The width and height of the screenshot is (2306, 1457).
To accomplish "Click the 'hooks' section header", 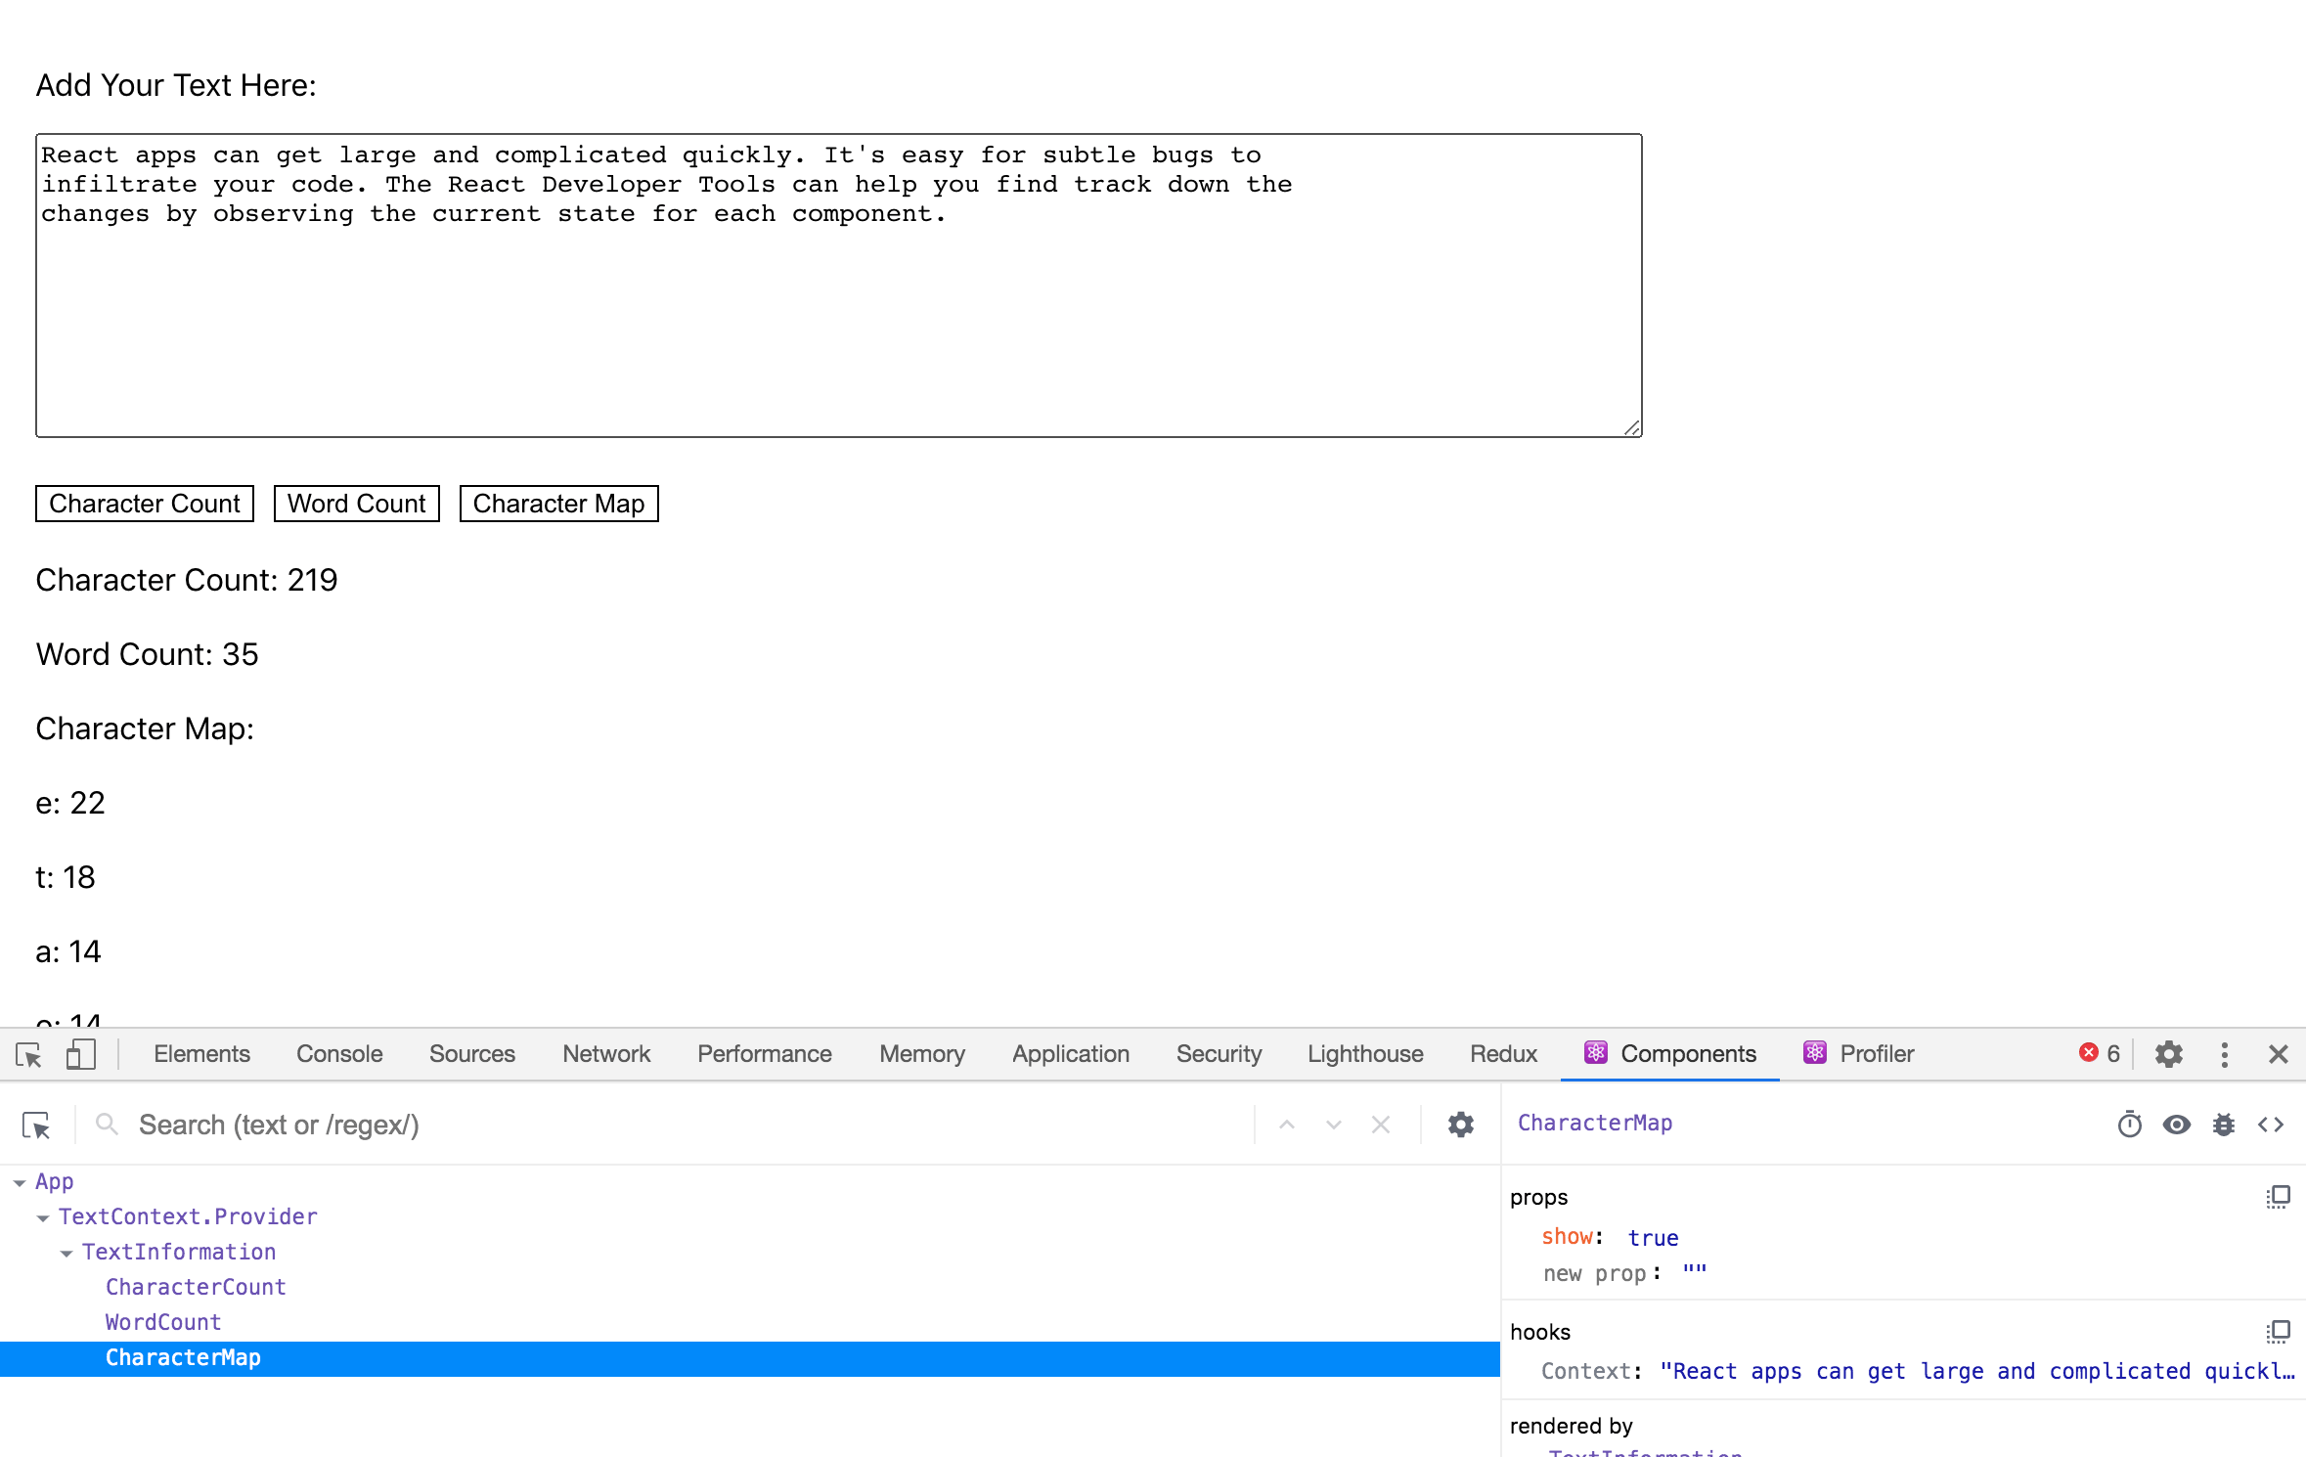I will pyautogui.click(x=1540, y=1332).
